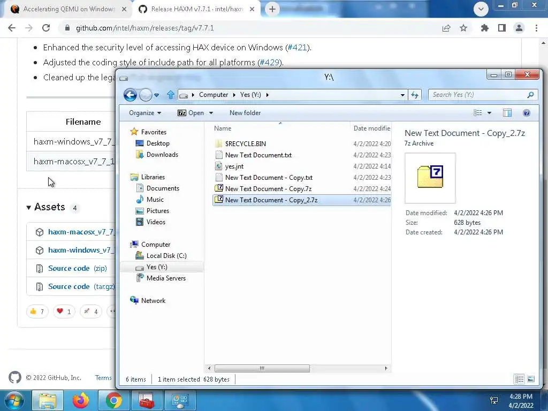This screenshot has width=548, height=411.
Task: Click the Change your view icon
Action: point(477,112)
